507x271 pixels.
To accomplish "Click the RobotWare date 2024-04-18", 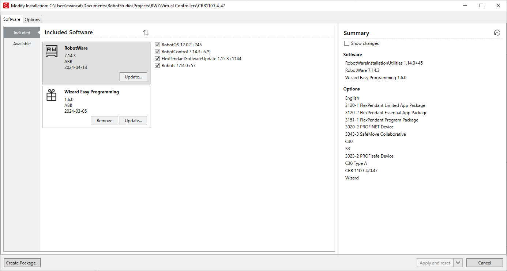I will [76, 67].
